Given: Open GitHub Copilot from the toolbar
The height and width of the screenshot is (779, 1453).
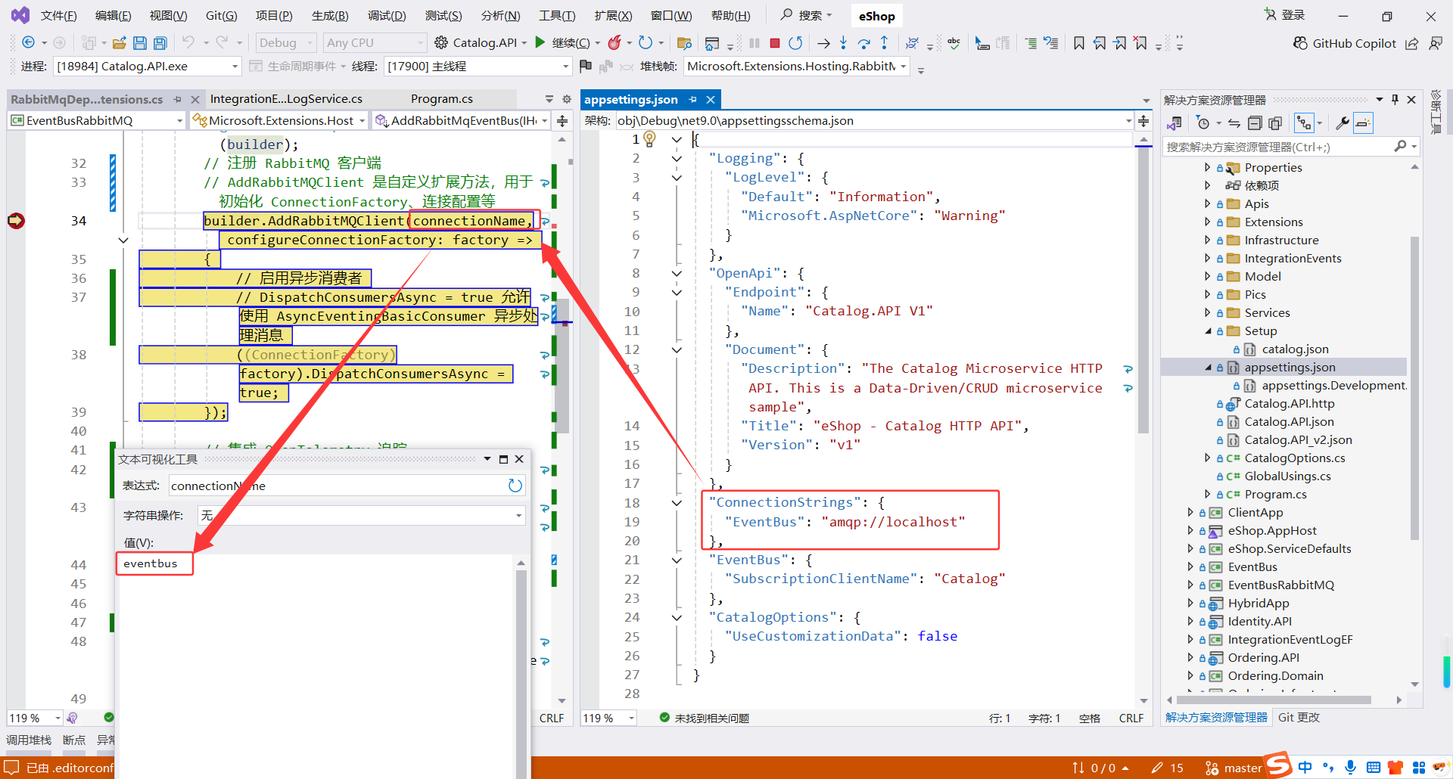Looking at the screenshot, I should pyautogui.click(x=1344, y=43).
